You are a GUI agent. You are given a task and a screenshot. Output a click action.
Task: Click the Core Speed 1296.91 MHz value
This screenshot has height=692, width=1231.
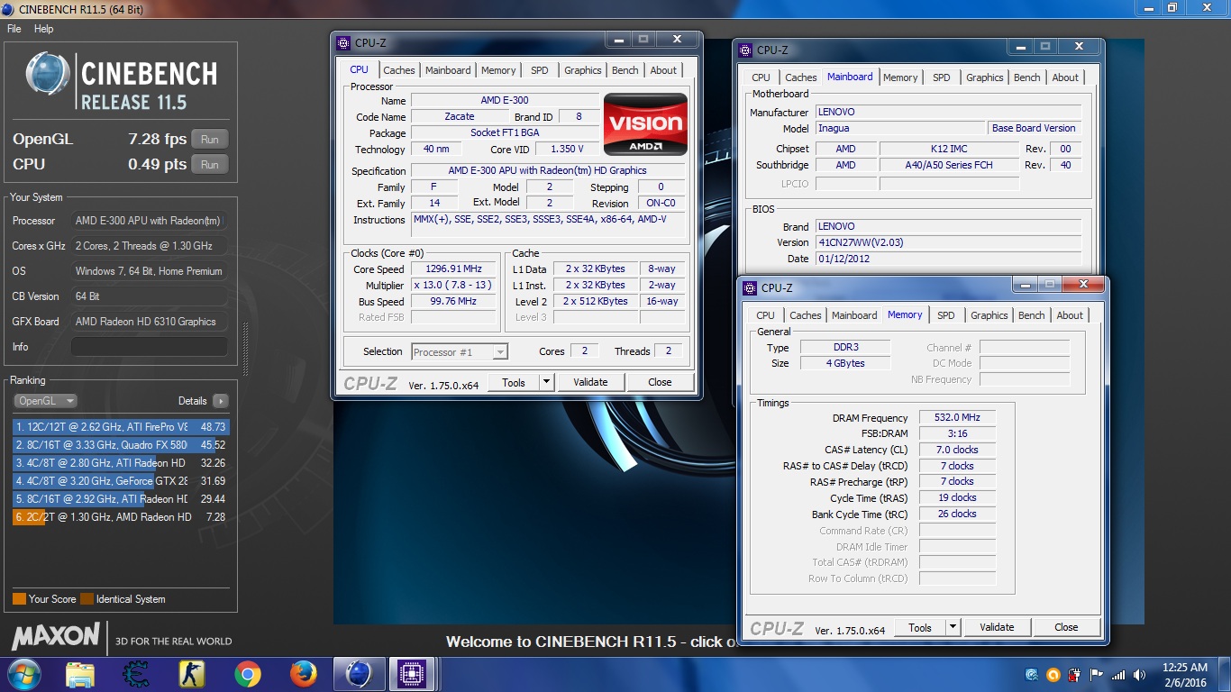(x=453, y=269)
